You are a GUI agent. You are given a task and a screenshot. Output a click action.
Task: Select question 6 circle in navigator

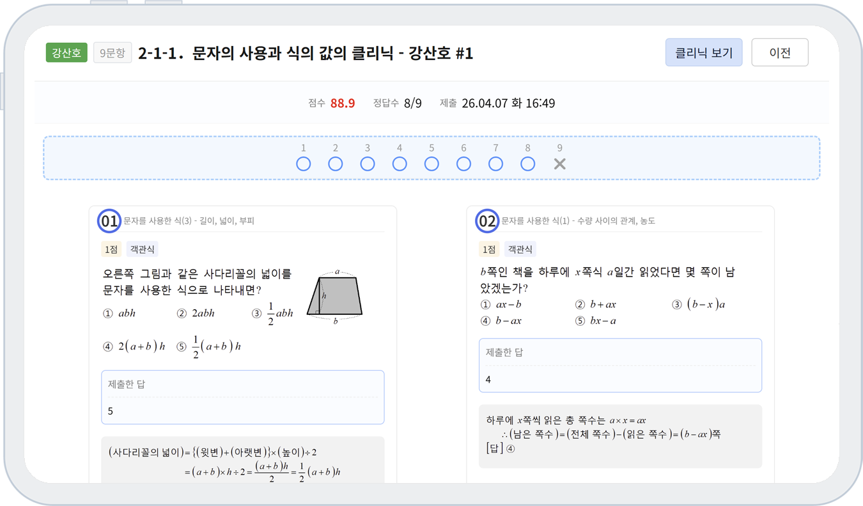tap(463, 164)
